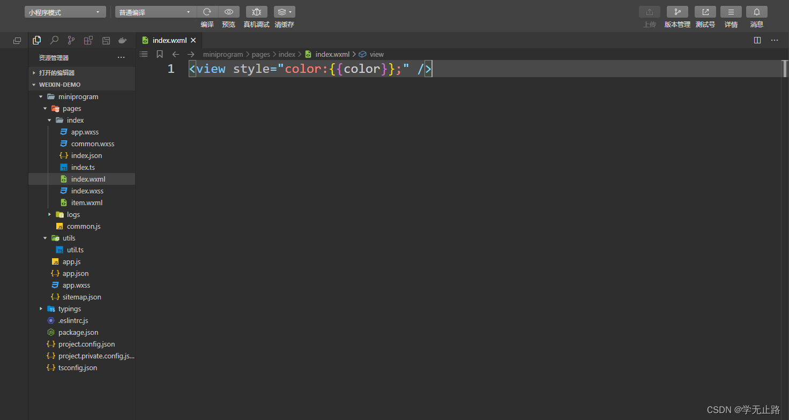789x420 pixels.
Task: Click pages in the breadcrumb
Action: click(x=261, y=54)
